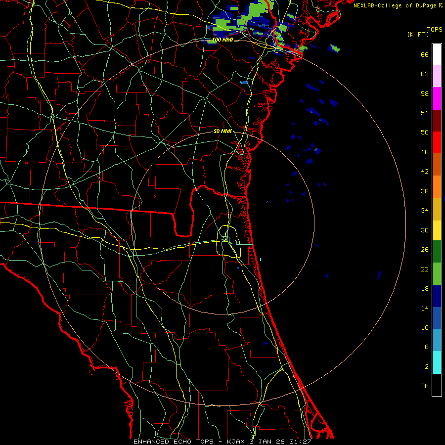445x445 pixels.
Task: Click the 'ENHANCED ECHO TOPS' caption text
Action: tap(174, 442)
